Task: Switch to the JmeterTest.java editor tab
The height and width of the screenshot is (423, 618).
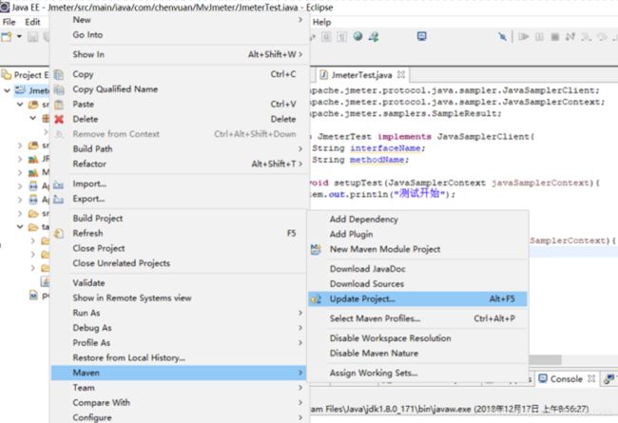Action: pyautogui.click(x=361, y=75)
